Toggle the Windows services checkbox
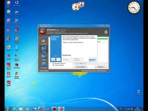Image resolution: width=148 pixels, height=111 pixels. tap(53, 65)
